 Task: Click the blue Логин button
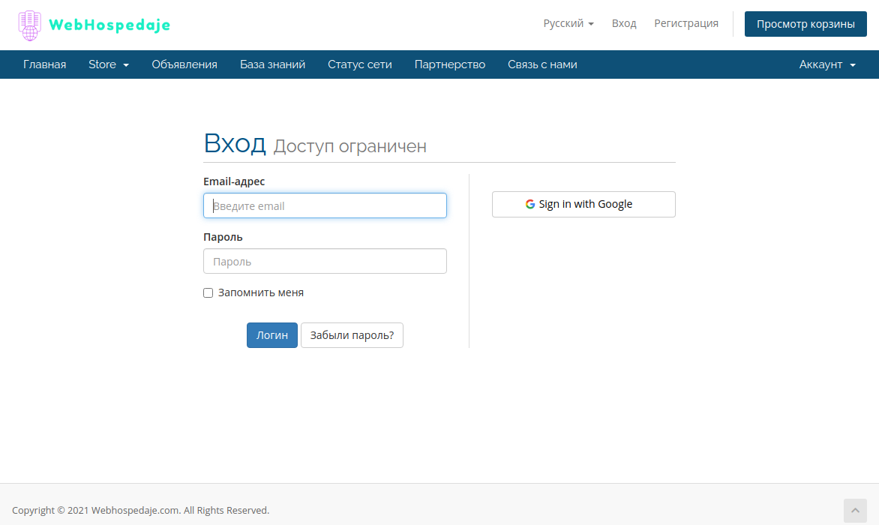pyautogui.click(x=272, y=335)
